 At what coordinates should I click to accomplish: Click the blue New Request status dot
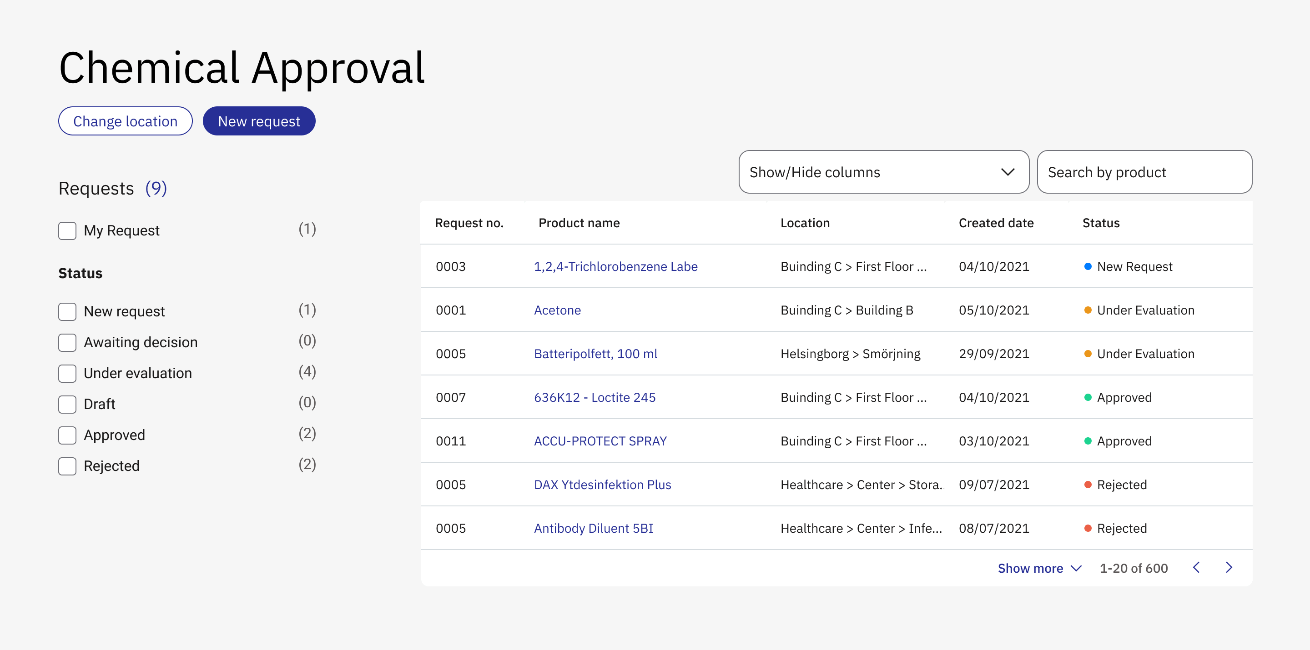pyautogui.click(x=1088, y=267)
